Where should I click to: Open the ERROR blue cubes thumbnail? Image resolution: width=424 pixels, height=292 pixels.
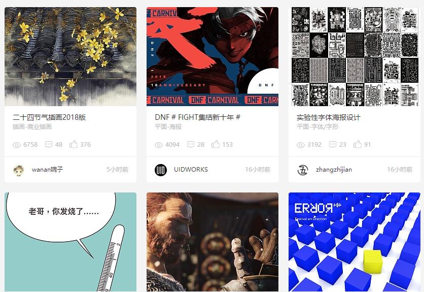(x=355, y=242)
